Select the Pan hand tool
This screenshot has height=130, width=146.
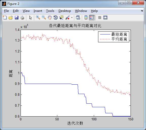coord(50,17)
